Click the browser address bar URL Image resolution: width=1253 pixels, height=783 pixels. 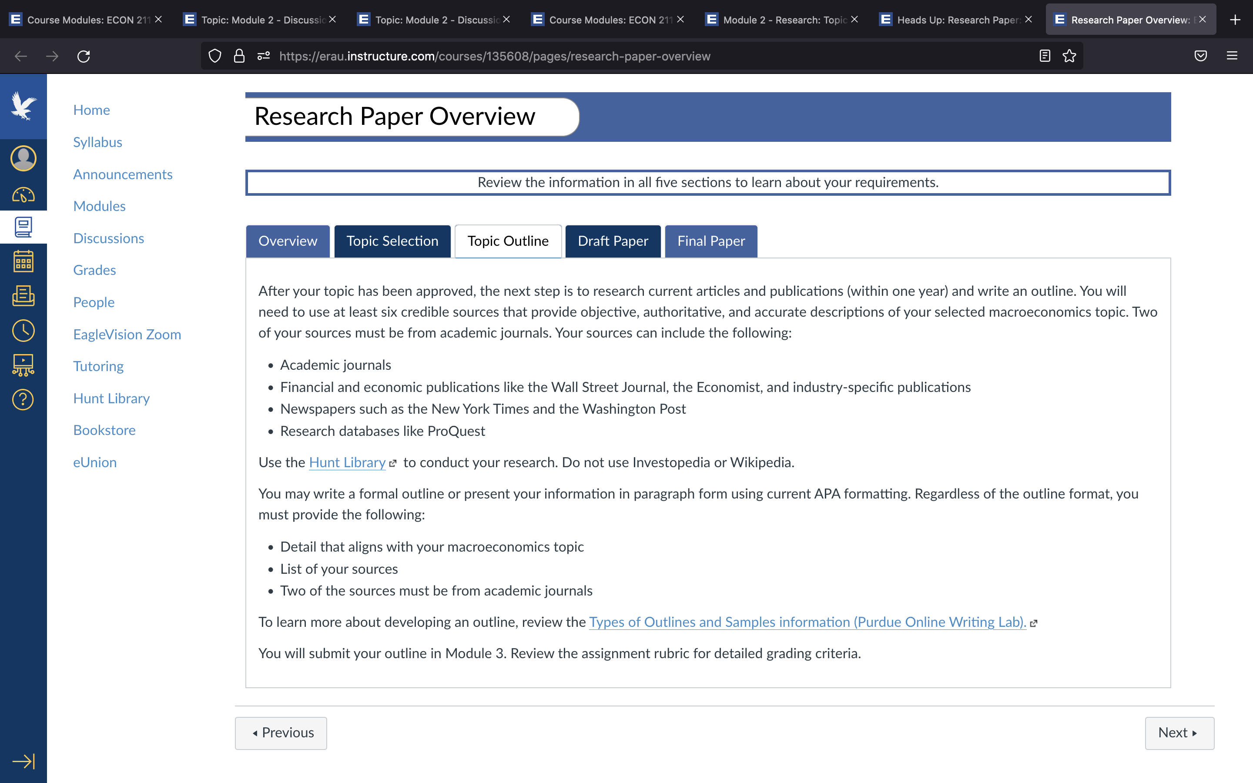[495, 56]
